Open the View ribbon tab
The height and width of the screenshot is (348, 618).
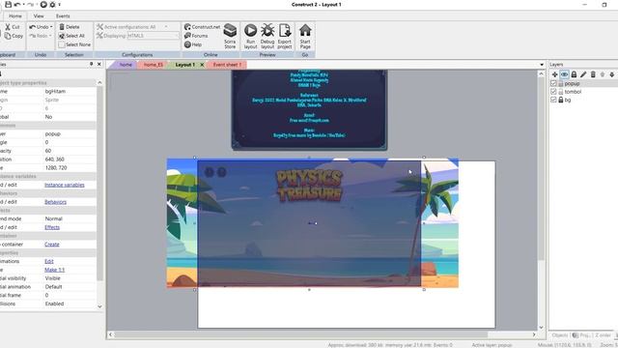(x=39, y=16)
